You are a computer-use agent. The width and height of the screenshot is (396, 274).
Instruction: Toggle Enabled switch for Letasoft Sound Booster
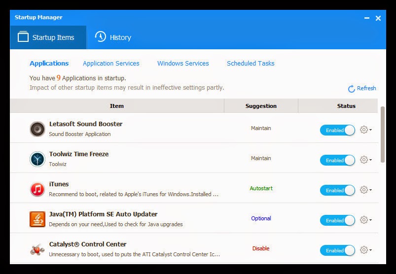point(337,130)
